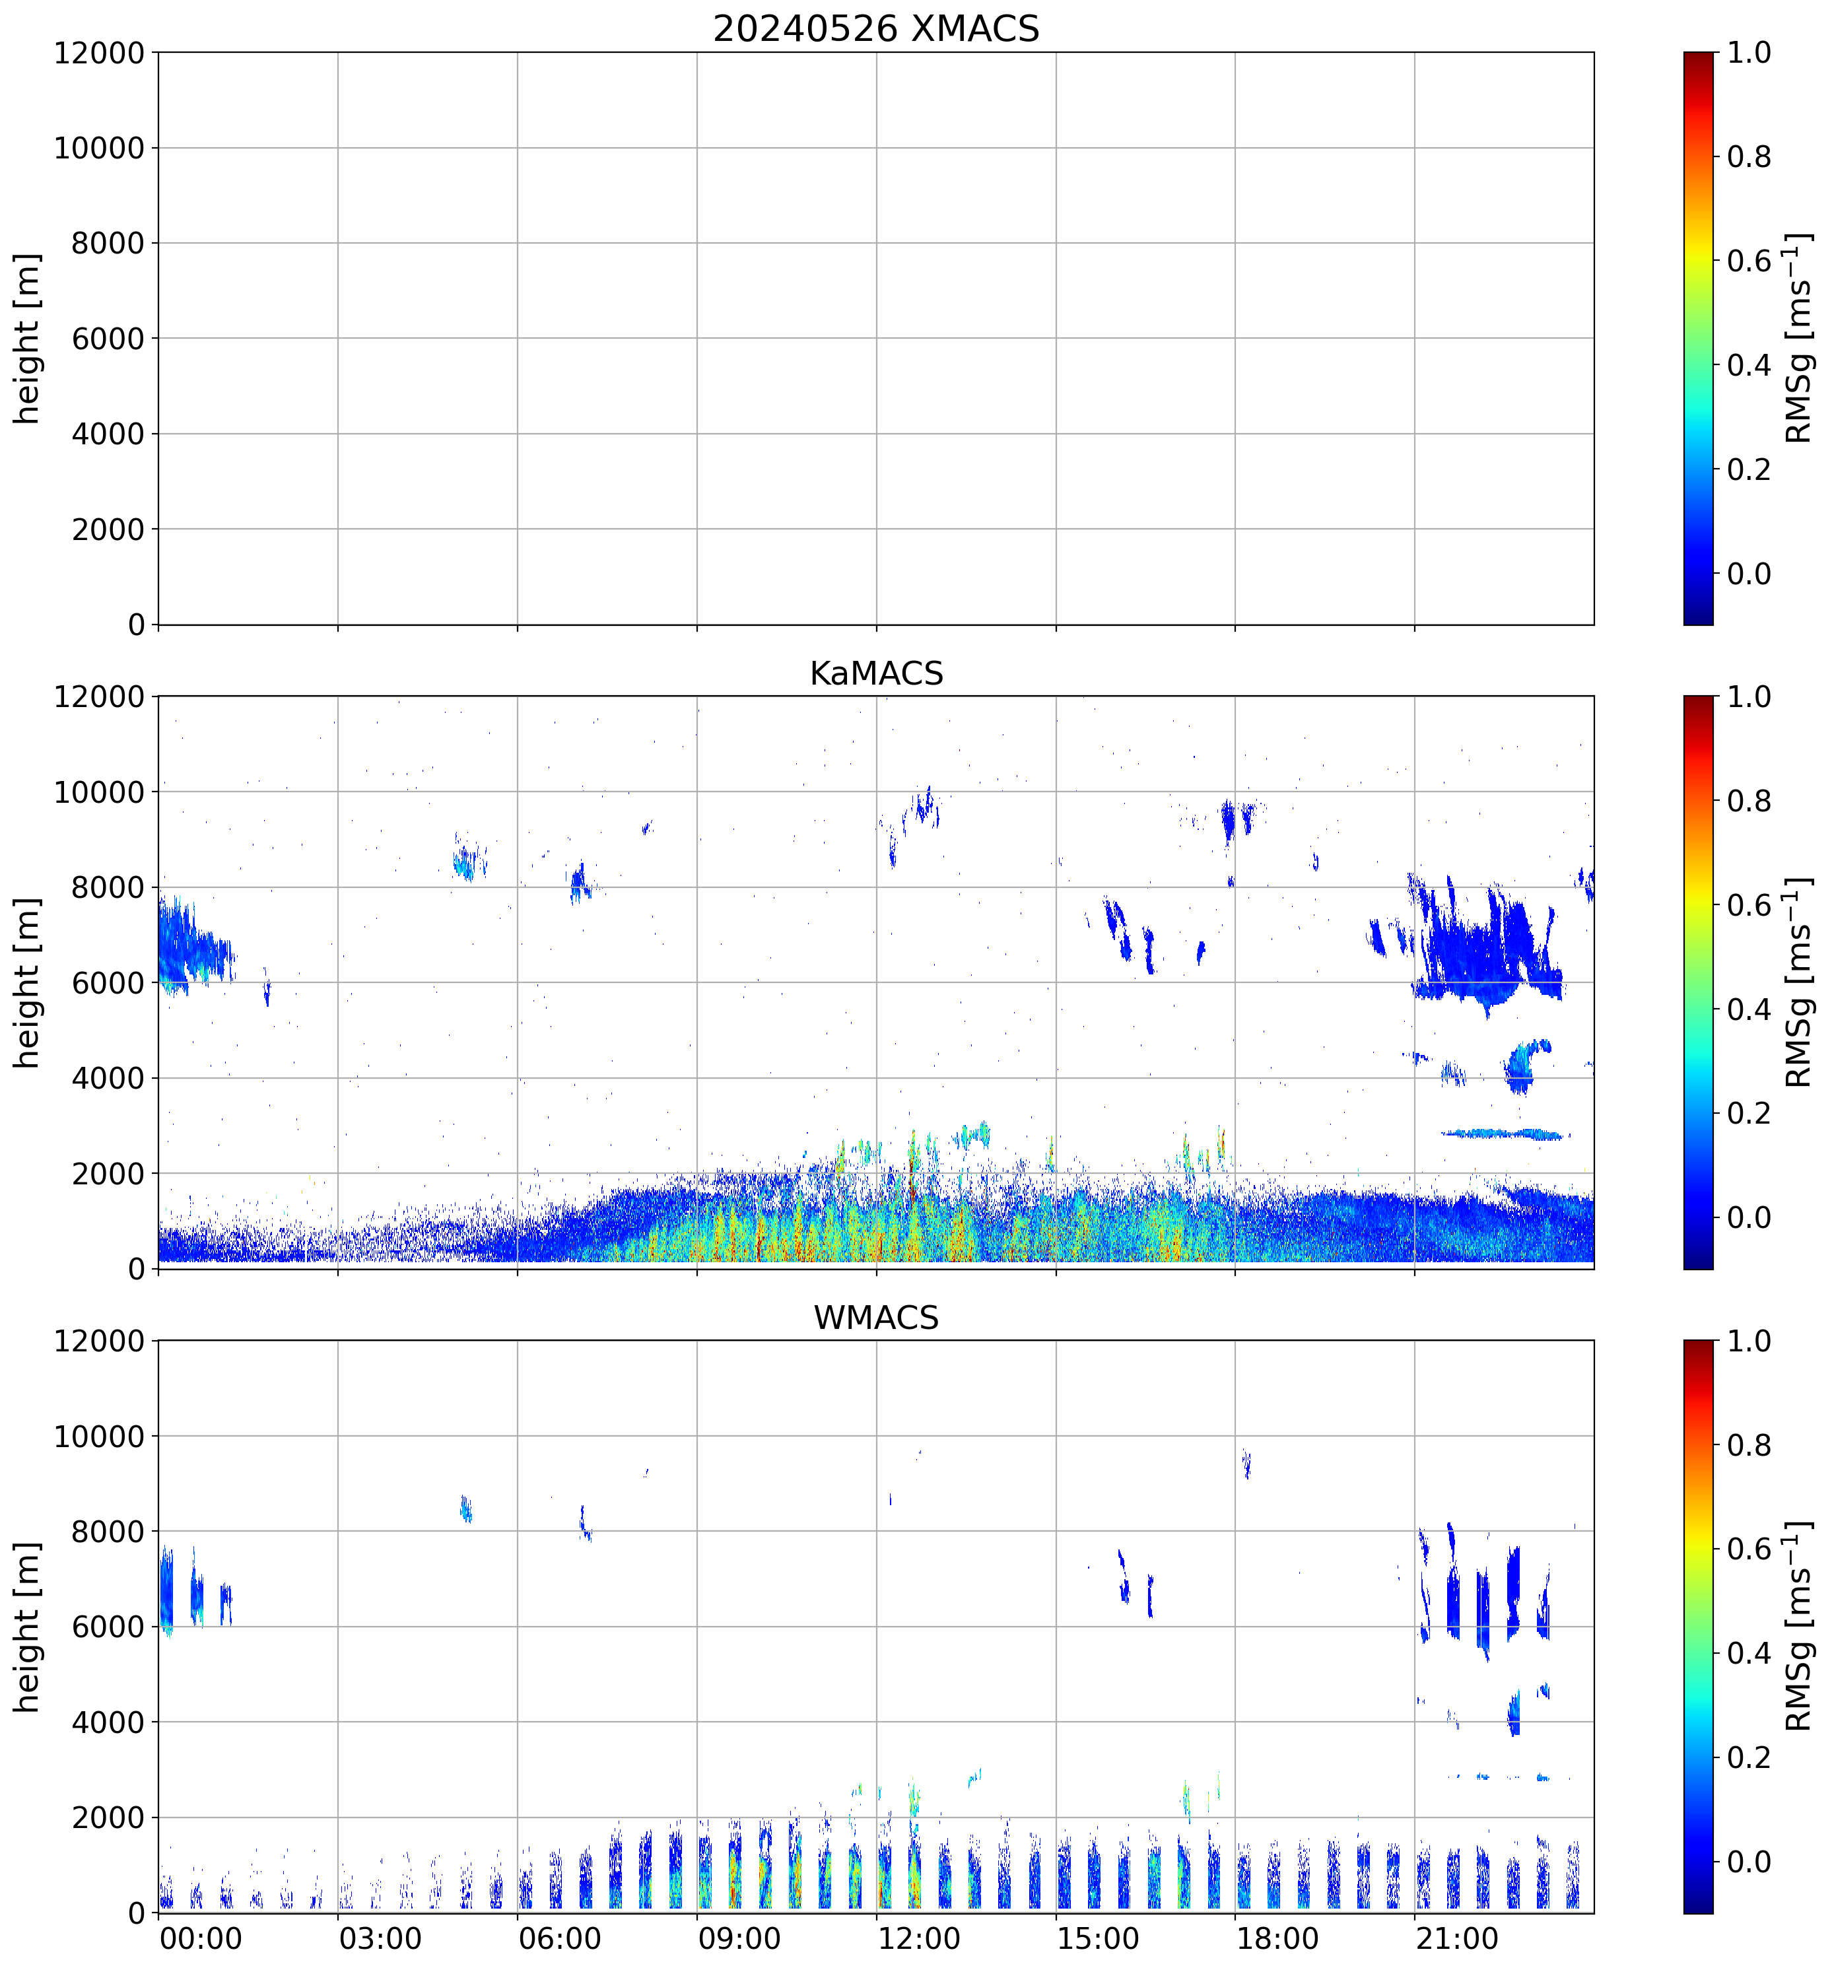Click the 4000 tick label in WMACS panel
The image size is (1832, 1968).
pos(108,1722)
